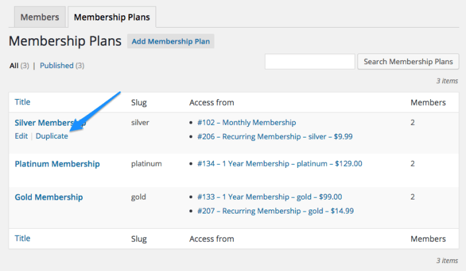Filter by Published plans
The width and height of the screenshot is (466, 271).
pos(56,65)
